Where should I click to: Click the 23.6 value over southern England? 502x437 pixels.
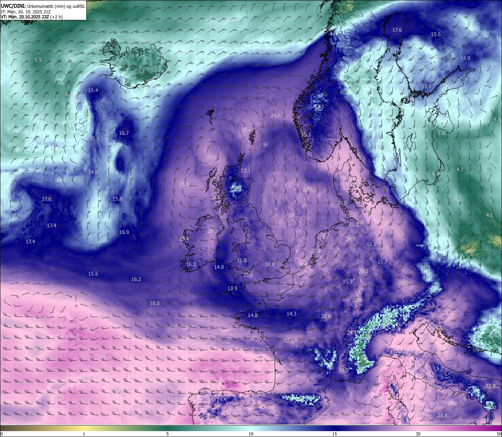click(248, 275)
